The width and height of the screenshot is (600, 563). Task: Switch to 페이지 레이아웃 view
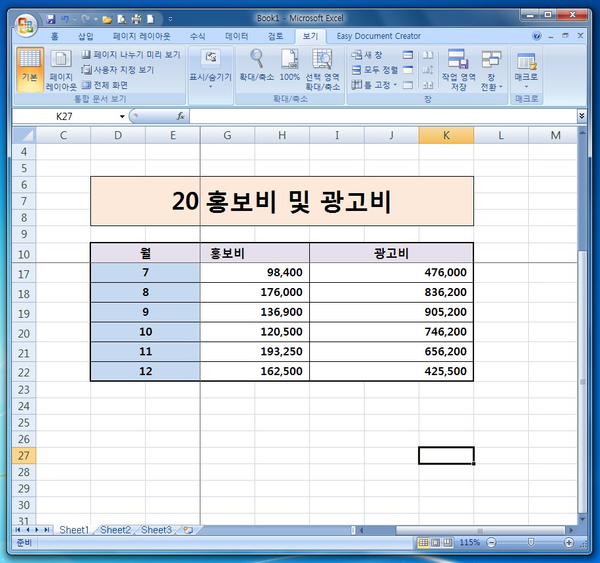click(x=61, y=71)
